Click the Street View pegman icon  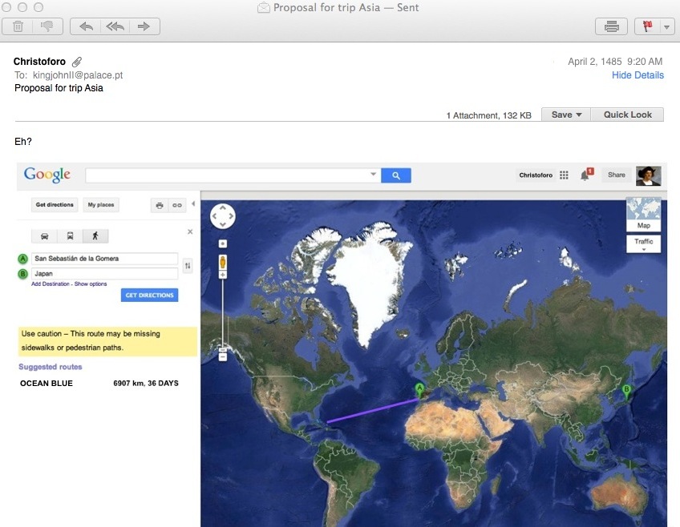223,263
